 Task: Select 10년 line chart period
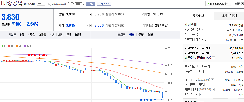[x=78, y=35]
